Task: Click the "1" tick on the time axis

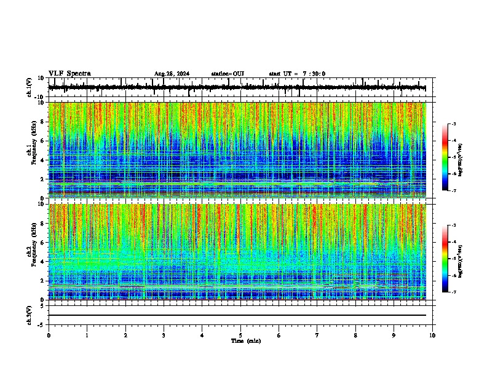Action: coord(87,335)
